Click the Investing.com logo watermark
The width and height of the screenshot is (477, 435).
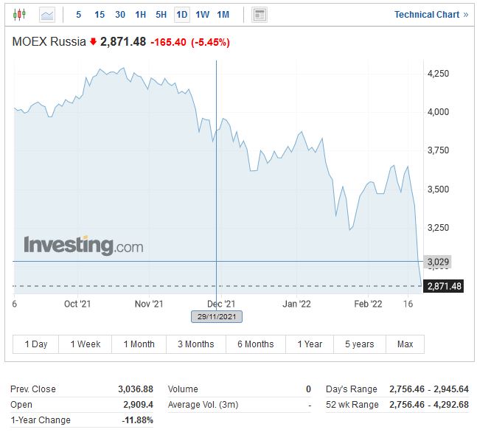[83, 246]
